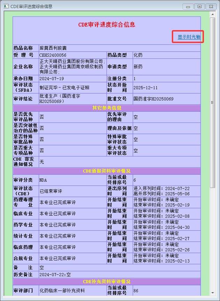The width and height of the screenshot is (220, 301).
Task: Minimize the CDE审评进度综合信息 window
Action: click(x=188, y=6)
